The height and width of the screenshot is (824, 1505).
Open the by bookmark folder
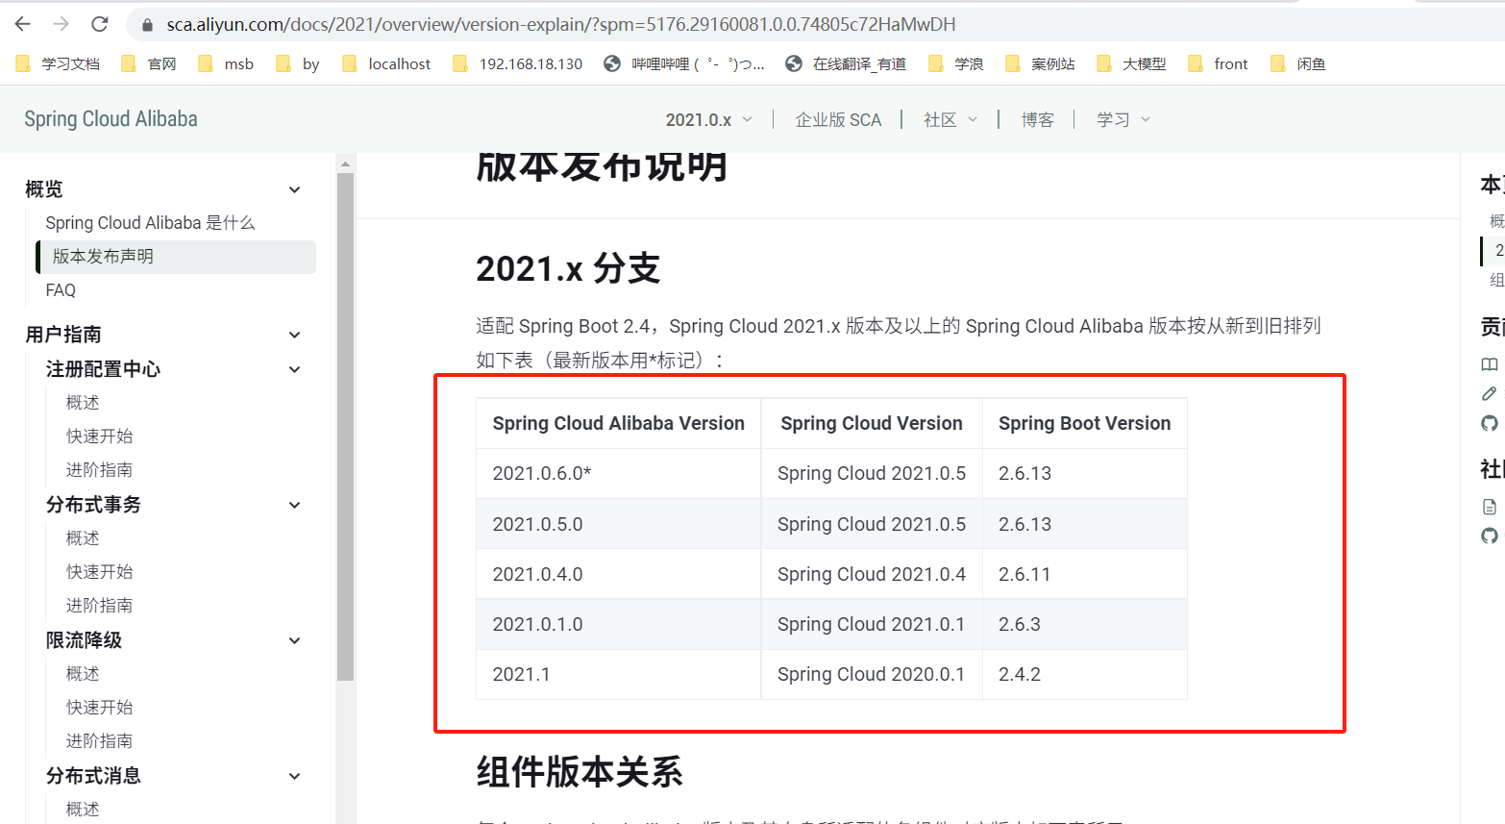click(x=298, y=62)
